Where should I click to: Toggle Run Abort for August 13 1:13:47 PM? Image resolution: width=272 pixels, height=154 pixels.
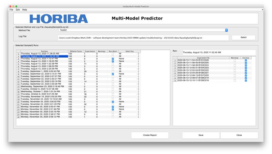tap(113, 59)
